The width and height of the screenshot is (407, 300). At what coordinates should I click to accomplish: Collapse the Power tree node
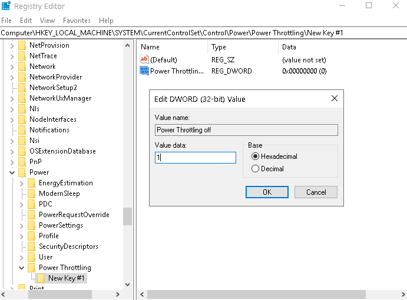pyautogui.click(x=12, y=173)
